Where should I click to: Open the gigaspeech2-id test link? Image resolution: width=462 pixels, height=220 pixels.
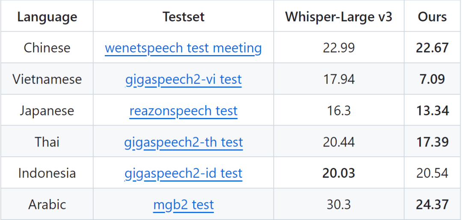[x=183, y=173]
